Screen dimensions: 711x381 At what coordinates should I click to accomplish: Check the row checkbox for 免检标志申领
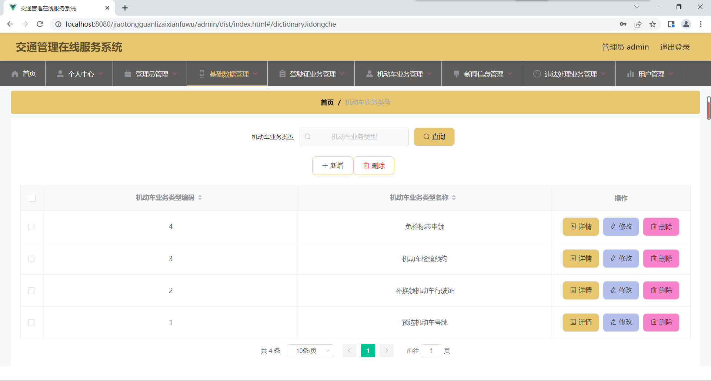pyautogui.click(x=31, y=227)
